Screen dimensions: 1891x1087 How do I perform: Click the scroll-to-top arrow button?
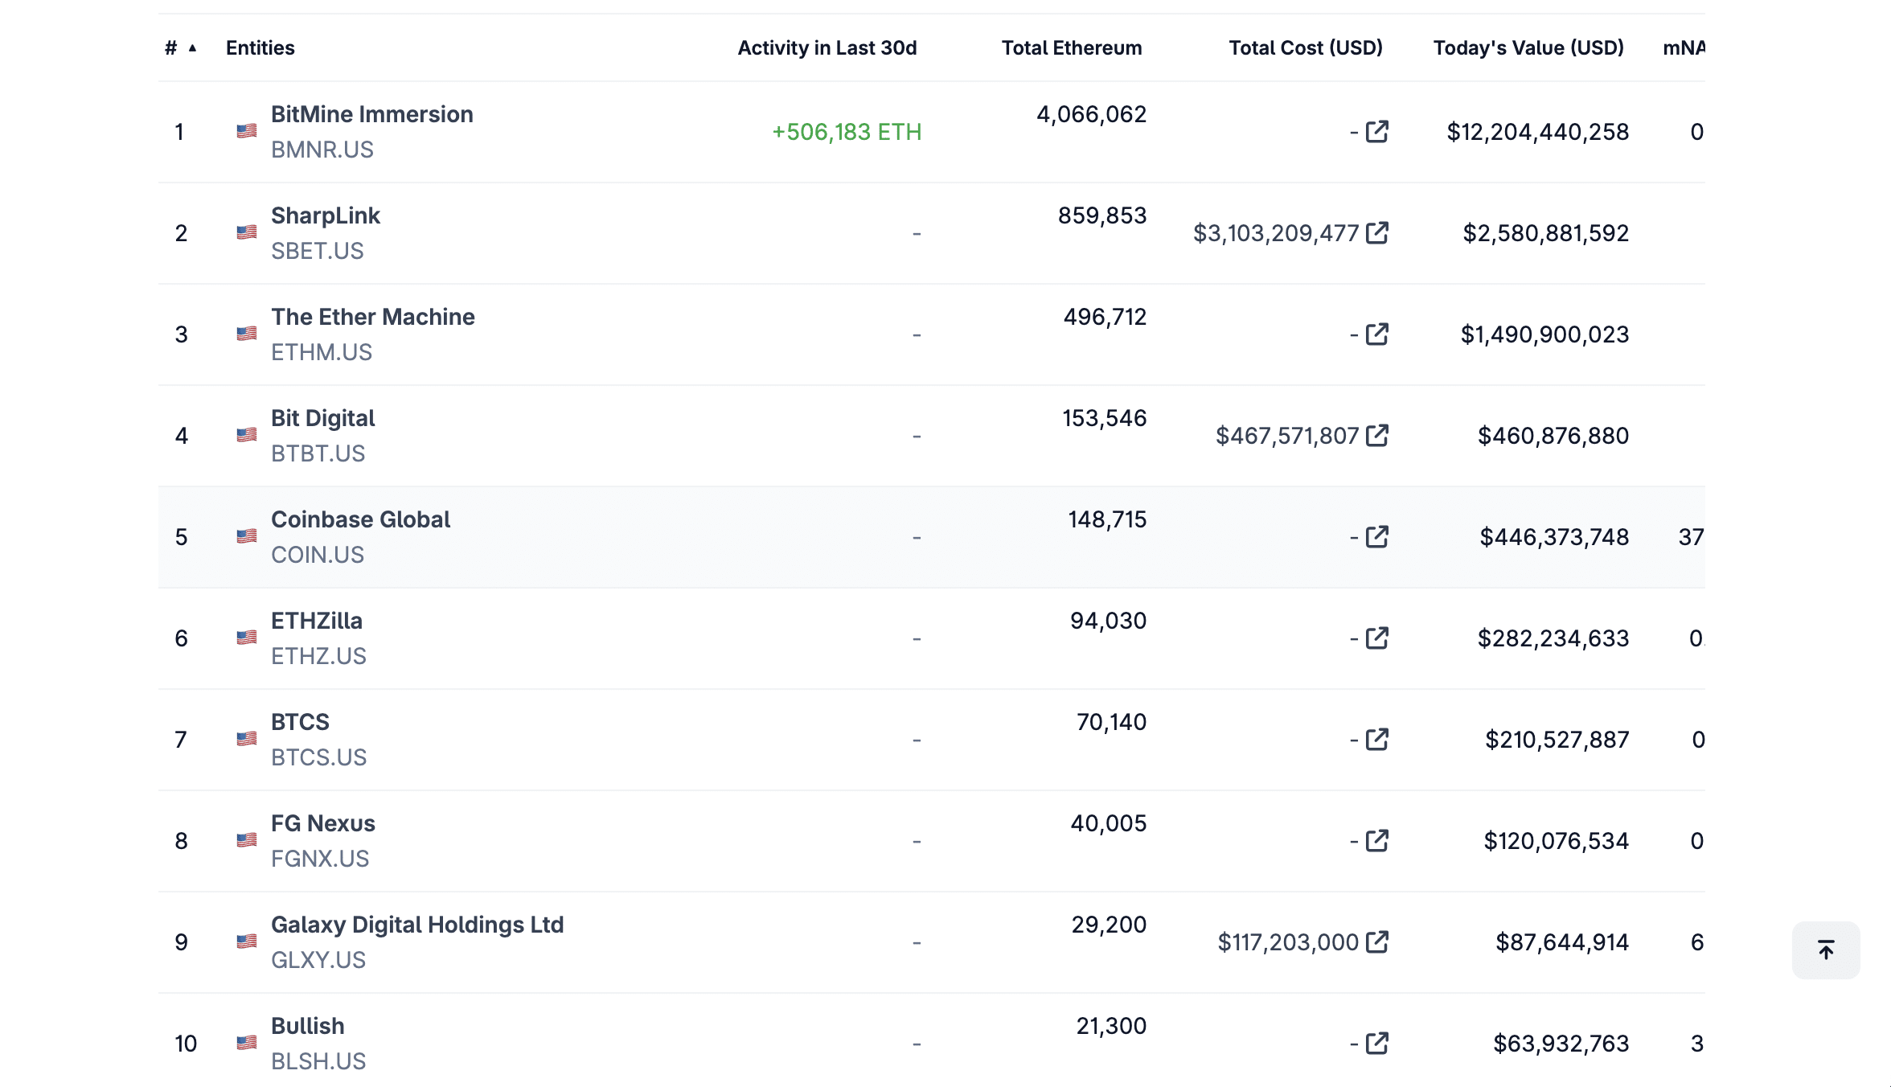pyautogui.click(x=1826, y=950)
